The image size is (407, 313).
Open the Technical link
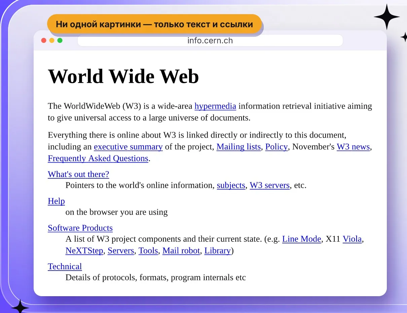(65, 267)
